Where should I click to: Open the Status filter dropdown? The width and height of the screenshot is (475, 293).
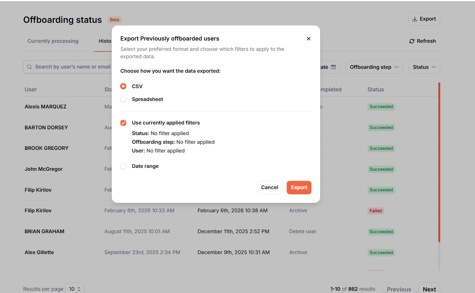point(424,67)
